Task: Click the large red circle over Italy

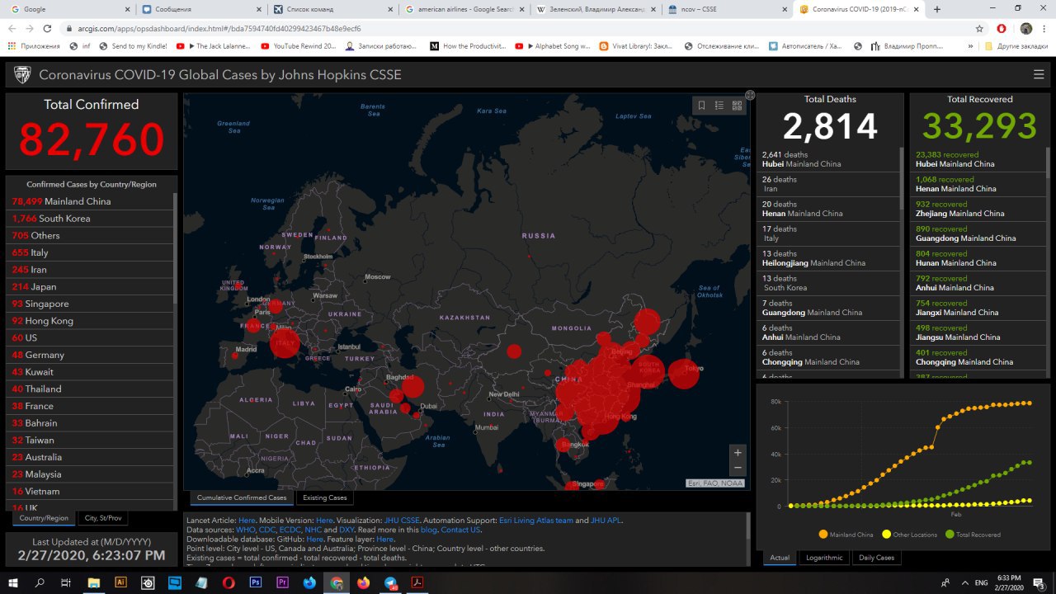Action: click(x=285, y=342)
